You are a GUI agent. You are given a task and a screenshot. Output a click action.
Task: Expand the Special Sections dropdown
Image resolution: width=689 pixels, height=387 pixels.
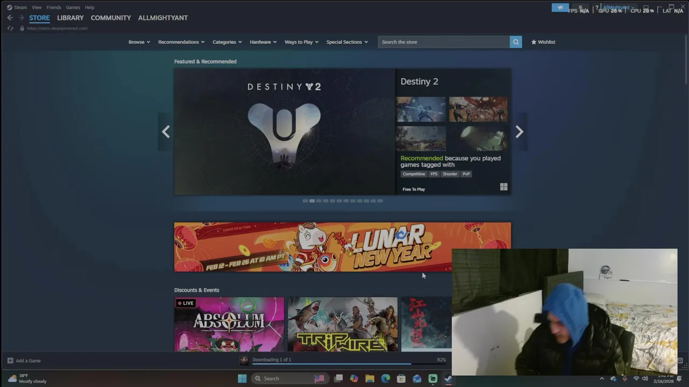click(x=347, y=42)
